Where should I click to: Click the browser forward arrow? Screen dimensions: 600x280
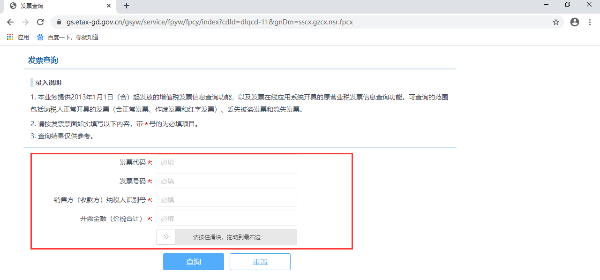point(25,22)
